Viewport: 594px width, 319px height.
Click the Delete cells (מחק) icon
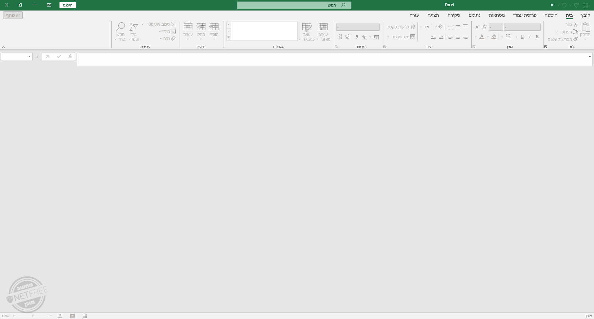coord(201,27)
